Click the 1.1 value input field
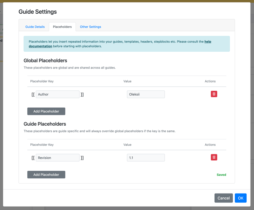 tap(146, 158)
